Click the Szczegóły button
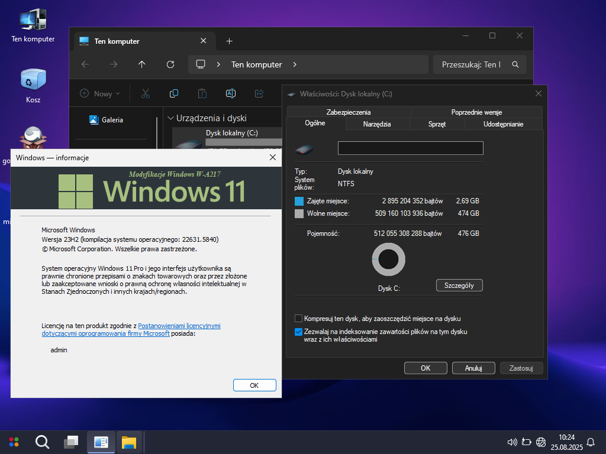Viewport: 606px width, 454px height. pos(459,286)
